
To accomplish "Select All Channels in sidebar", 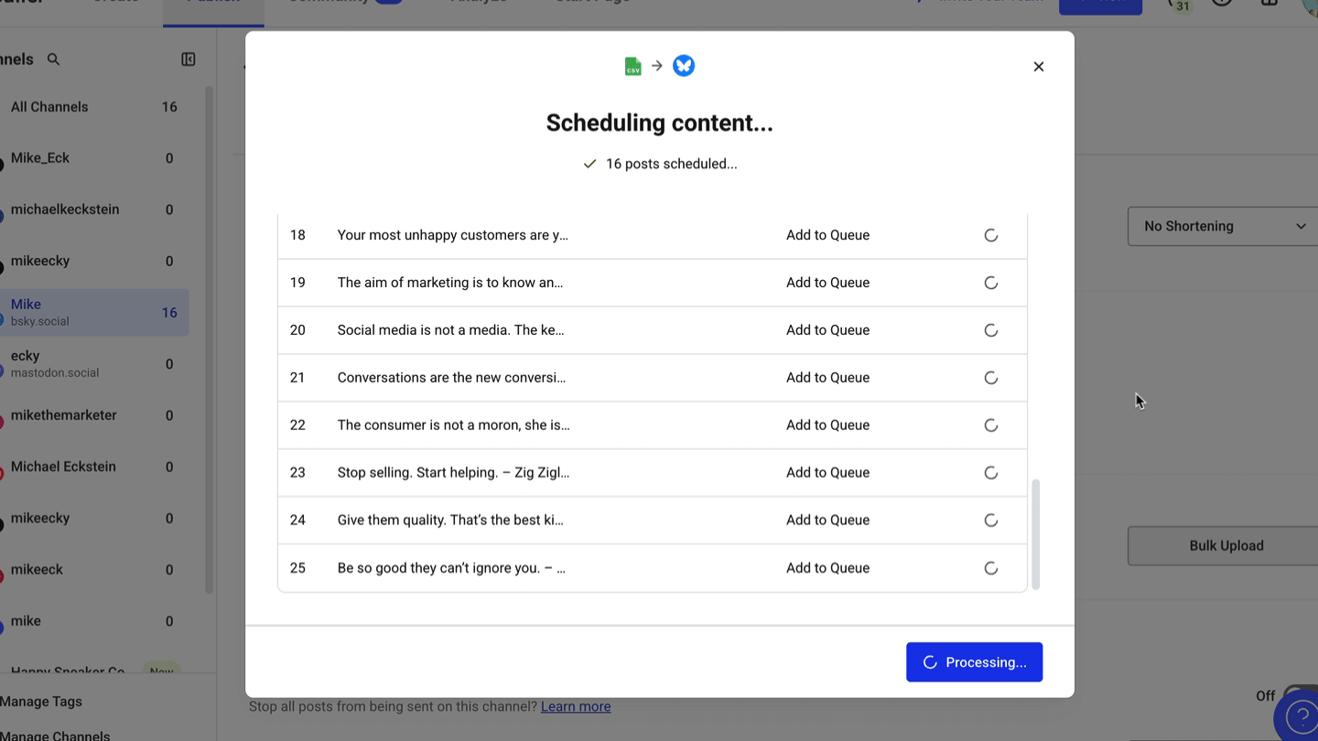I will point(92,107).
